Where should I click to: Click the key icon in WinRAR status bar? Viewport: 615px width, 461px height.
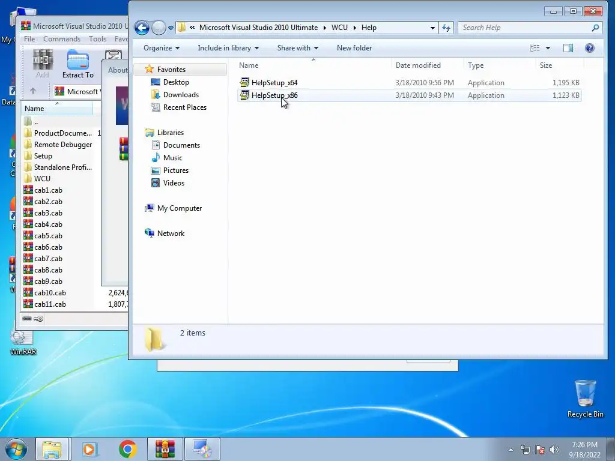38,319
